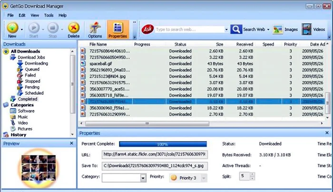Image resolution: width=333 pixels, height=192 pixels.
Task: Select the Pictures category
Action: click(25, 129)
